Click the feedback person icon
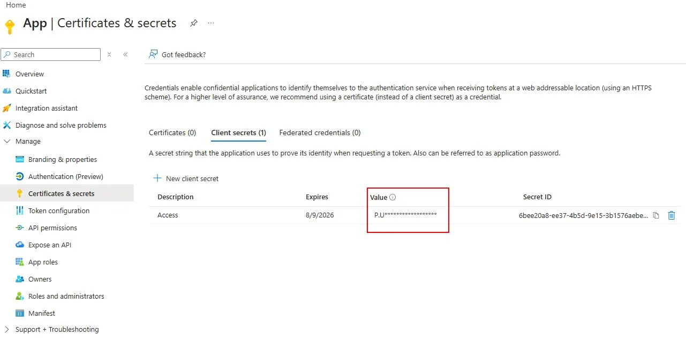686x343 pixels. [x=153, y=54]
